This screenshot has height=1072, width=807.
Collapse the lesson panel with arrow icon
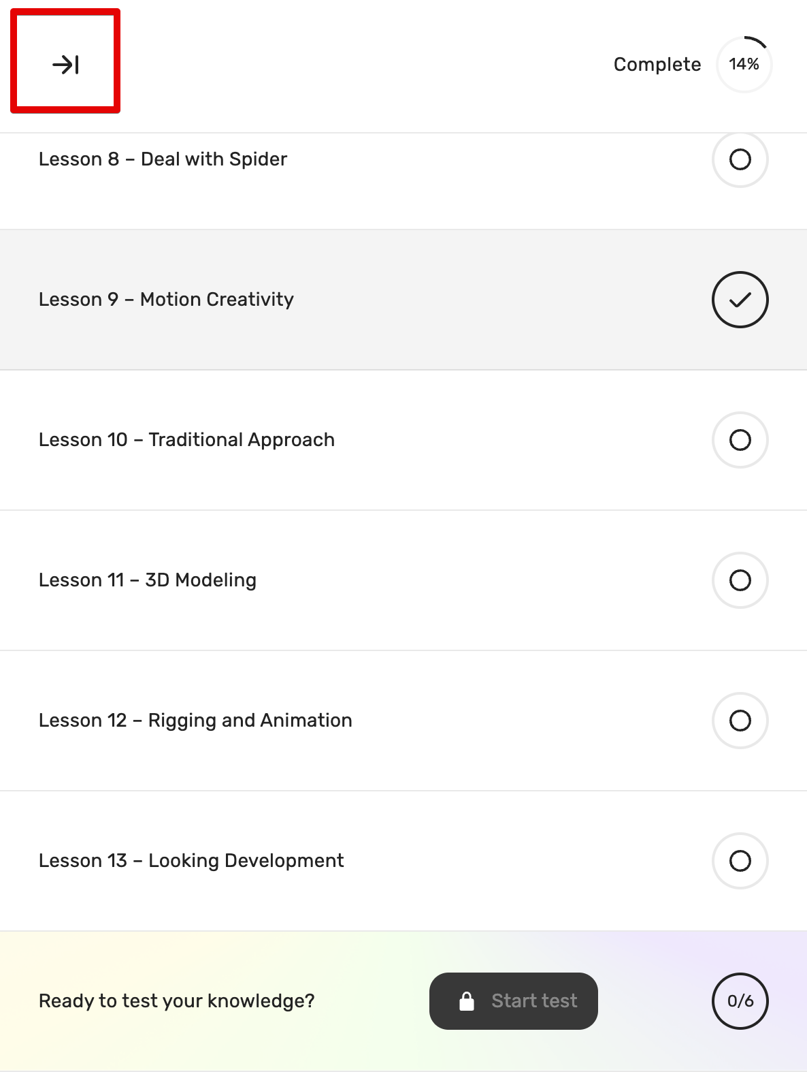pyautogui.click(x=65, y=64)
